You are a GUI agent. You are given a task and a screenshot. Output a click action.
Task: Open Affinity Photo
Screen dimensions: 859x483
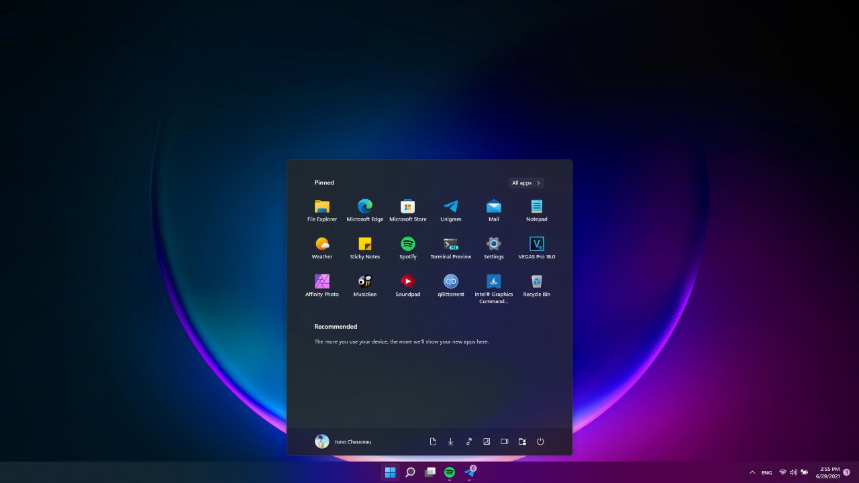click(322, 285)
